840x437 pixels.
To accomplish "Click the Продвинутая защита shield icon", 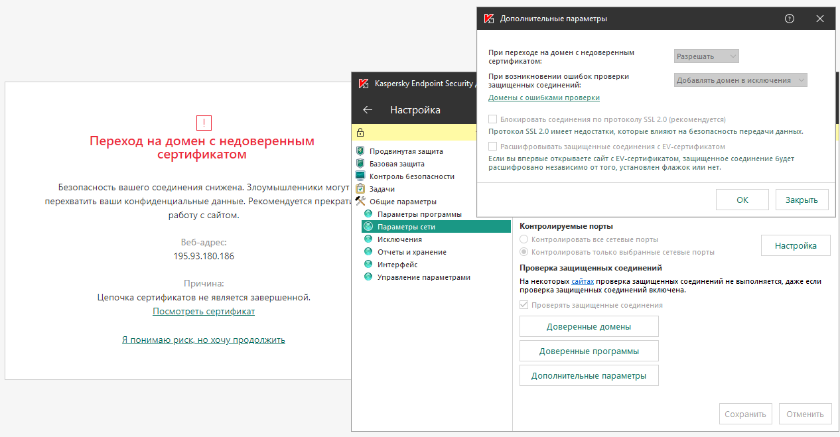I will (x=360, y=151).
